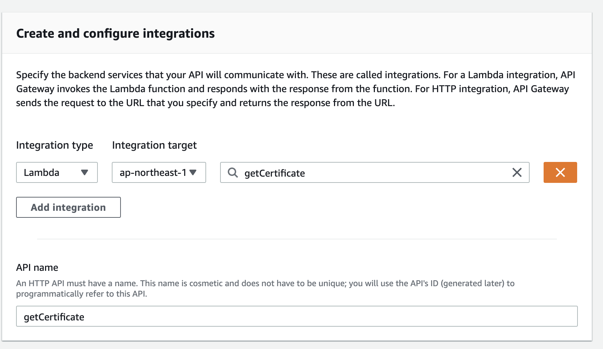Viewport: 603px width, 349px height.
Task: Click the Create and configure integrations heading
Action: [x=115, y=34]
